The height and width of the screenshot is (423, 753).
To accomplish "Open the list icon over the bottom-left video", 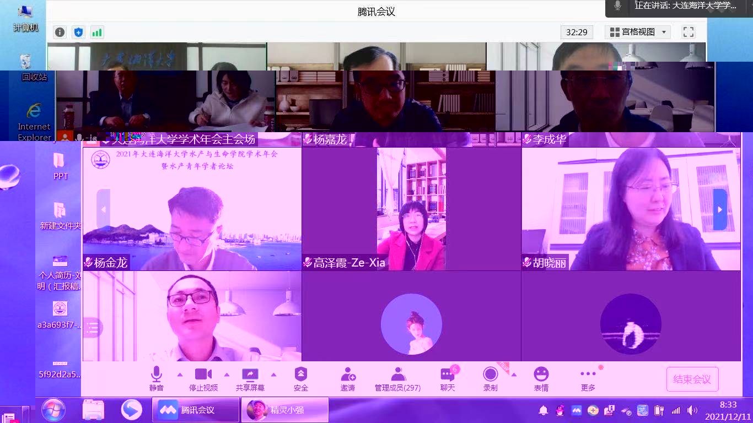I will pyautogui.click(x=93, y=328).
